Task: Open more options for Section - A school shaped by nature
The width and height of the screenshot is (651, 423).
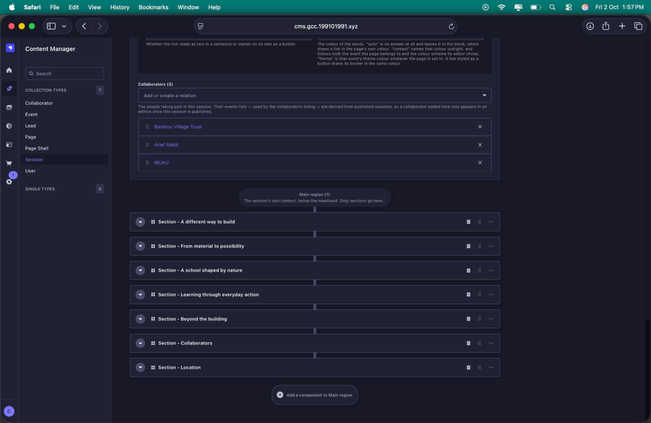Action: pyautogui.click(x=491, y=270)
